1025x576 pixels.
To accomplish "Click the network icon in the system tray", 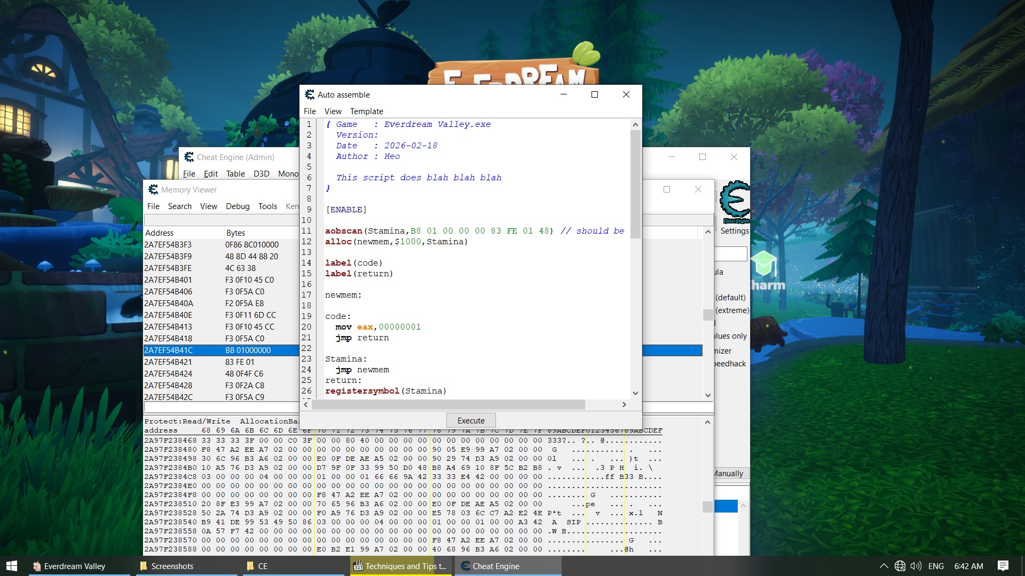I will 900,566.
